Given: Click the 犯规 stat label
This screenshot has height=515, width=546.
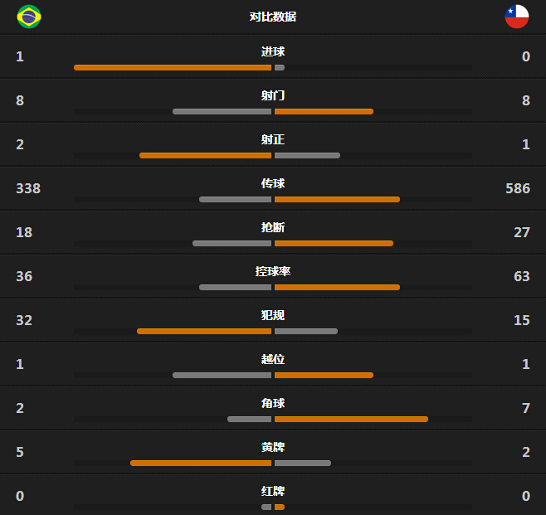Looking at the screenshot, I should pos(273,315).
